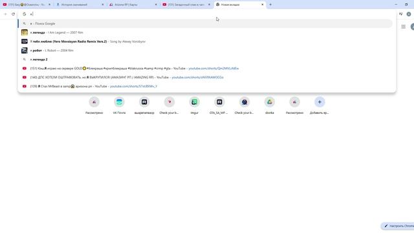
Task: Open the Рассмотрено shortcut beside VK Почта
Action: click(x=94, y=105)
